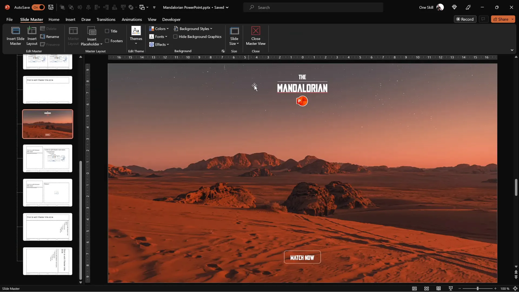Click the WATCH NOW button on slide
Screen dimensions: 519x292
(x=302, y=257)
